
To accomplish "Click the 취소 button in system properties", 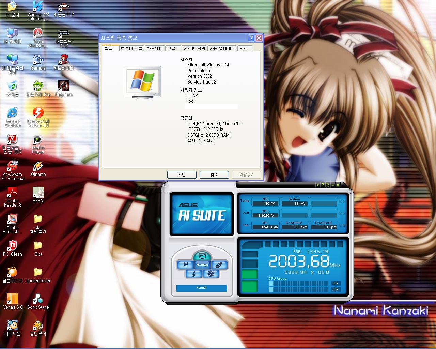I will (214, 175).
